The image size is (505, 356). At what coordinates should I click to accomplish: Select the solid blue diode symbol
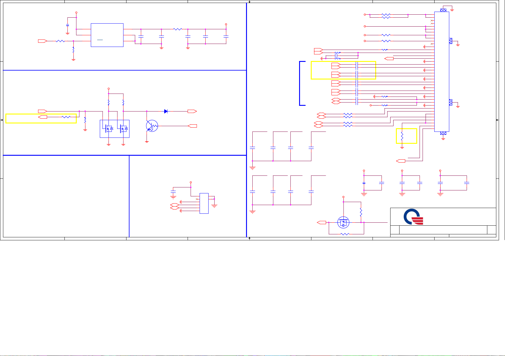coord(166,111)
